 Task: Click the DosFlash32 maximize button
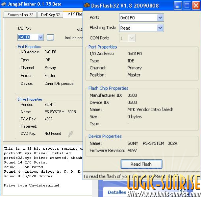click(187, 6)
